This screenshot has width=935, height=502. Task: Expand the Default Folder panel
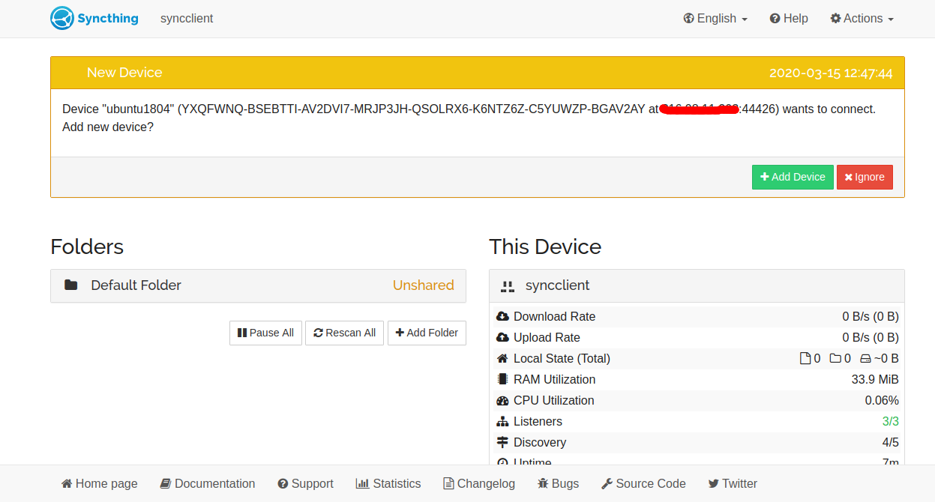258,285
